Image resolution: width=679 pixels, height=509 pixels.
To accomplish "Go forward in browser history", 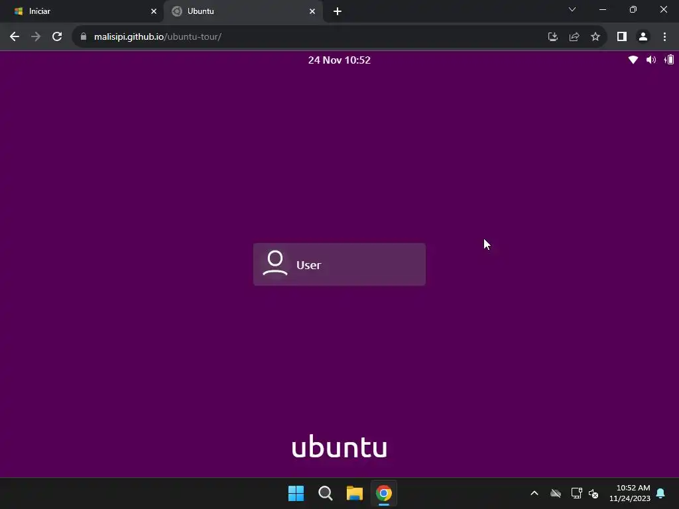I will click(36, 37).
